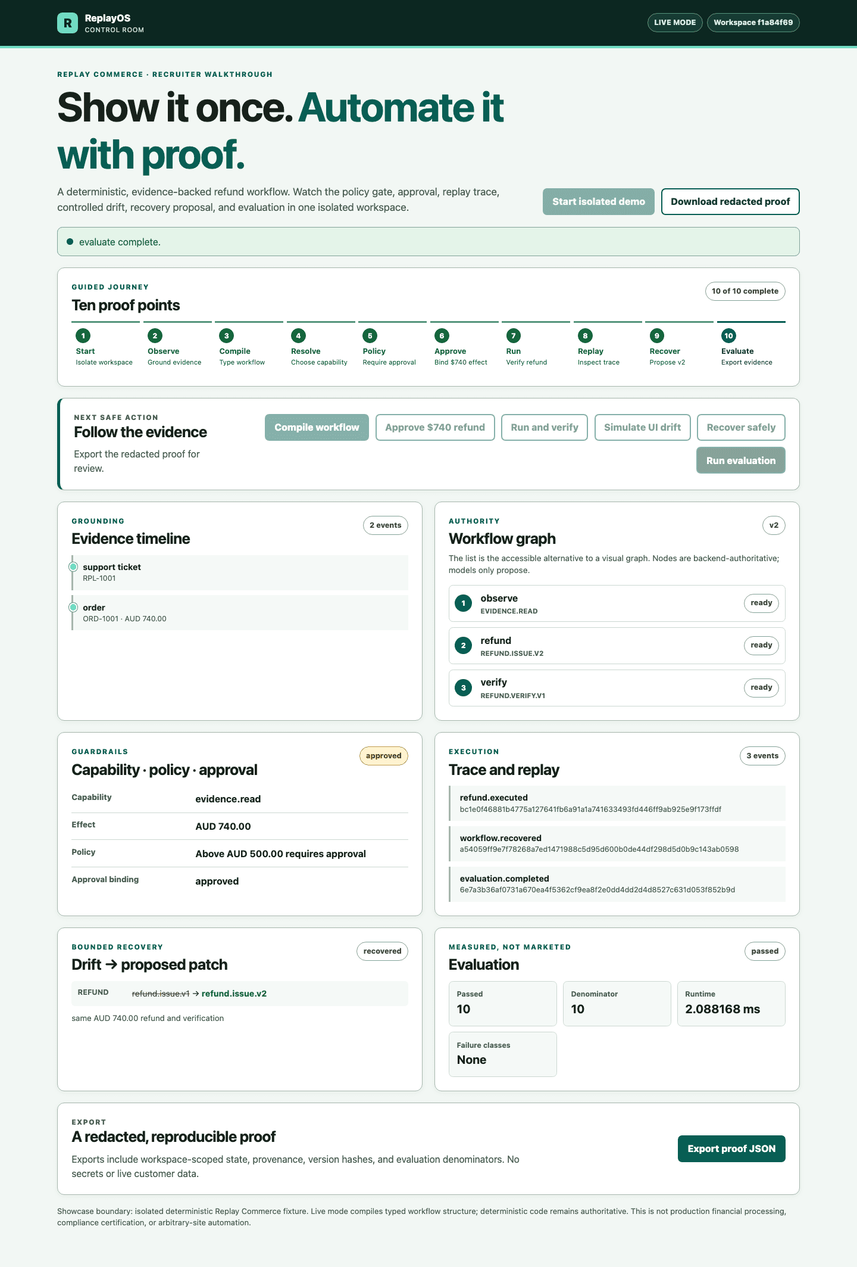Click the ready badge on refund row
This screenshot has height=1267, width=857.
(x=761, y=645)
